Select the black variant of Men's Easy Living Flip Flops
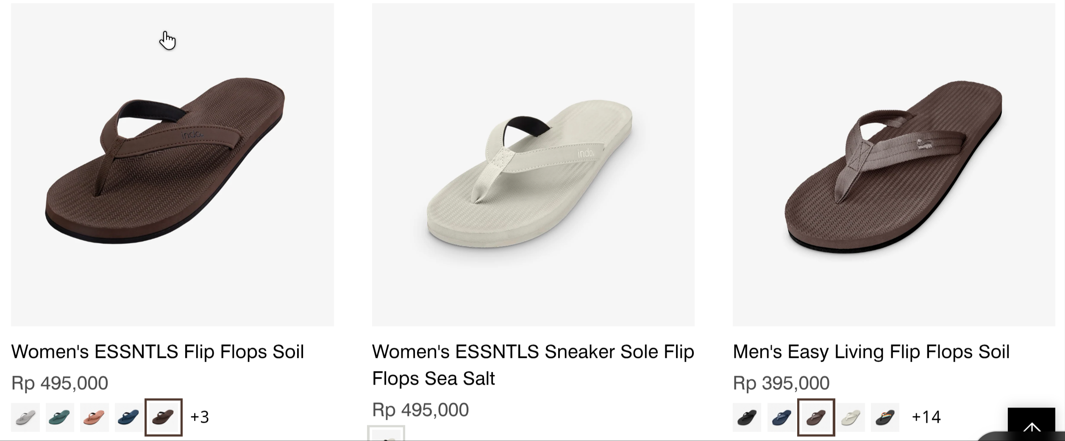 tap(747, 417)
